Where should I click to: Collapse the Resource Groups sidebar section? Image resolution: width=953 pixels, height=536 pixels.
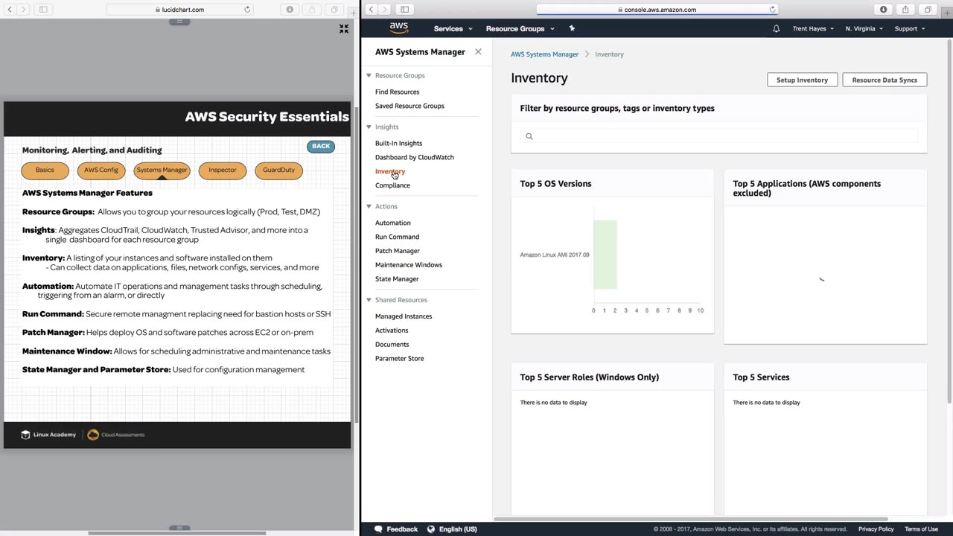[369, 76]
